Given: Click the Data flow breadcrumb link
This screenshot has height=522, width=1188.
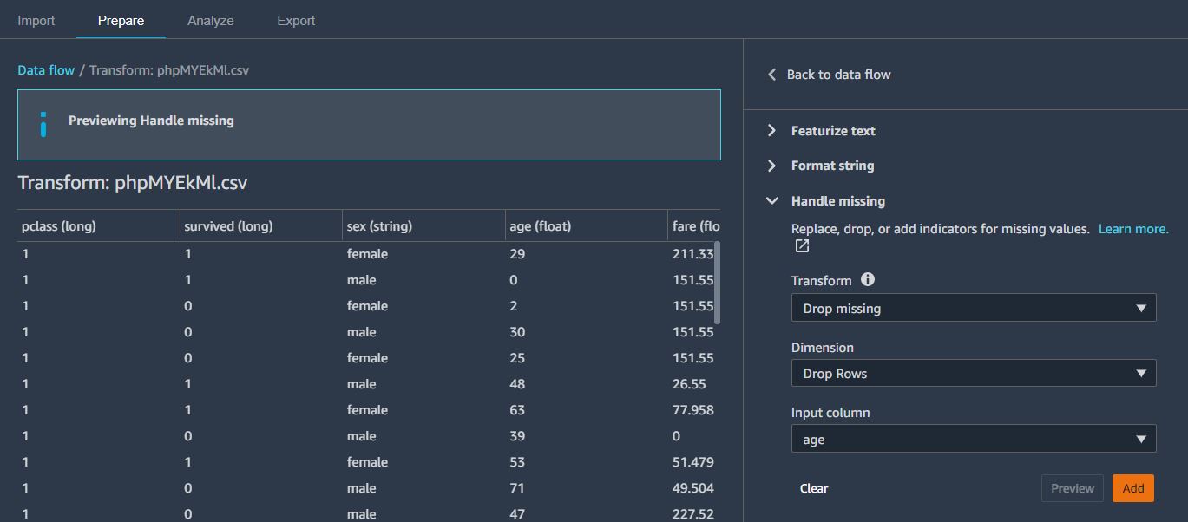Looking at the screenshot, I should 46,70.
